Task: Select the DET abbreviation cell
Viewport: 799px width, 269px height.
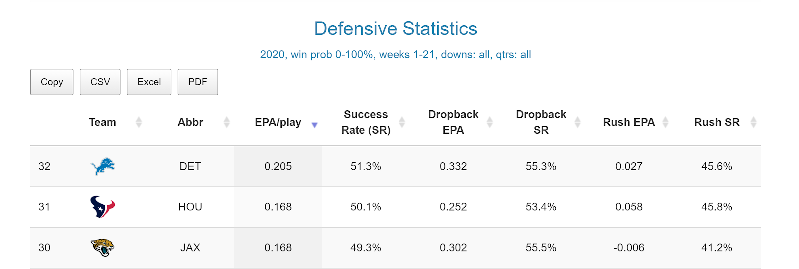Action: click(190, 166)
